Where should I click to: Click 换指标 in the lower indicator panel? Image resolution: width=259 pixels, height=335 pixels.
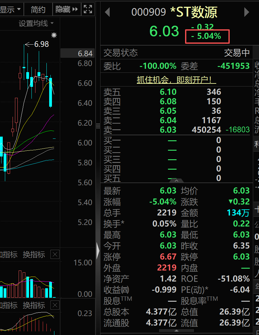tap(34, 305)
